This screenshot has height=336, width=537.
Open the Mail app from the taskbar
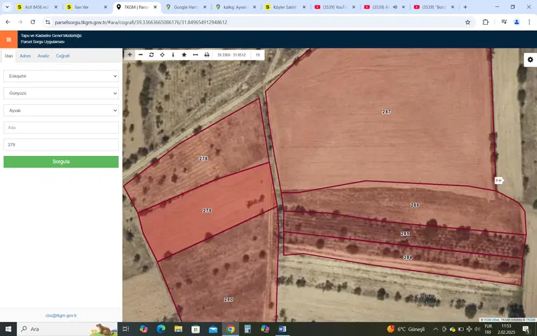coord(213,329)
